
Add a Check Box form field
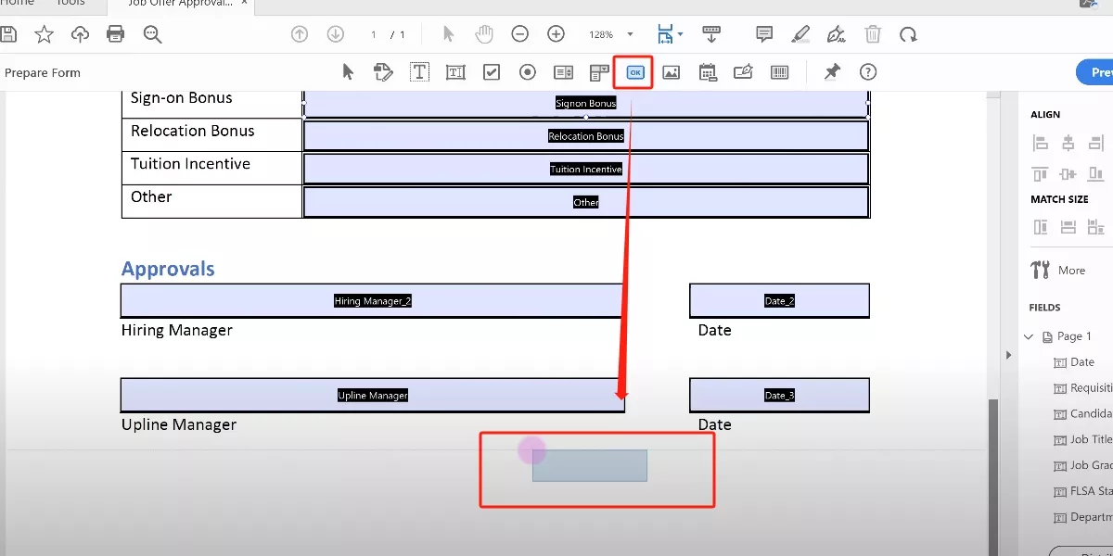tap(491, 71)
